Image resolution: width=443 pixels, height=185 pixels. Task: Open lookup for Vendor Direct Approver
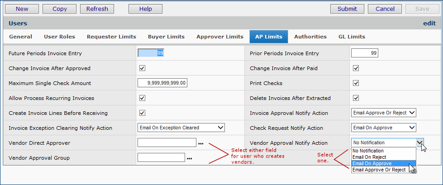pos(200,143)
